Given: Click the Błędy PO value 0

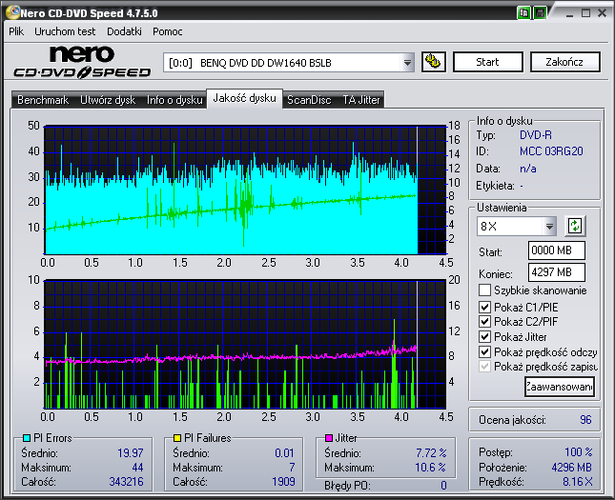Looking at the screenshot, I should (443, 486).
